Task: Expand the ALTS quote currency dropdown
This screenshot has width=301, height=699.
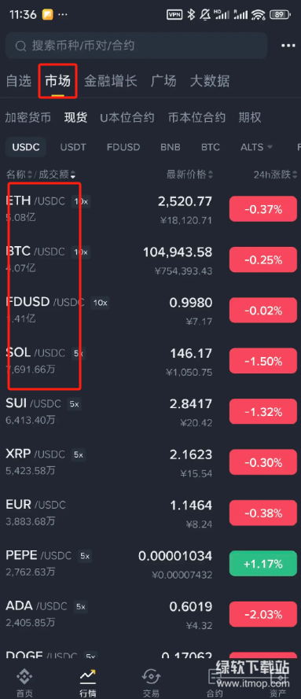Action: (256, 147)
